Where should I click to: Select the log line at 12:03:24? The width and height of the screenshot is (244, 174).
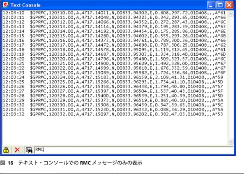113,77
